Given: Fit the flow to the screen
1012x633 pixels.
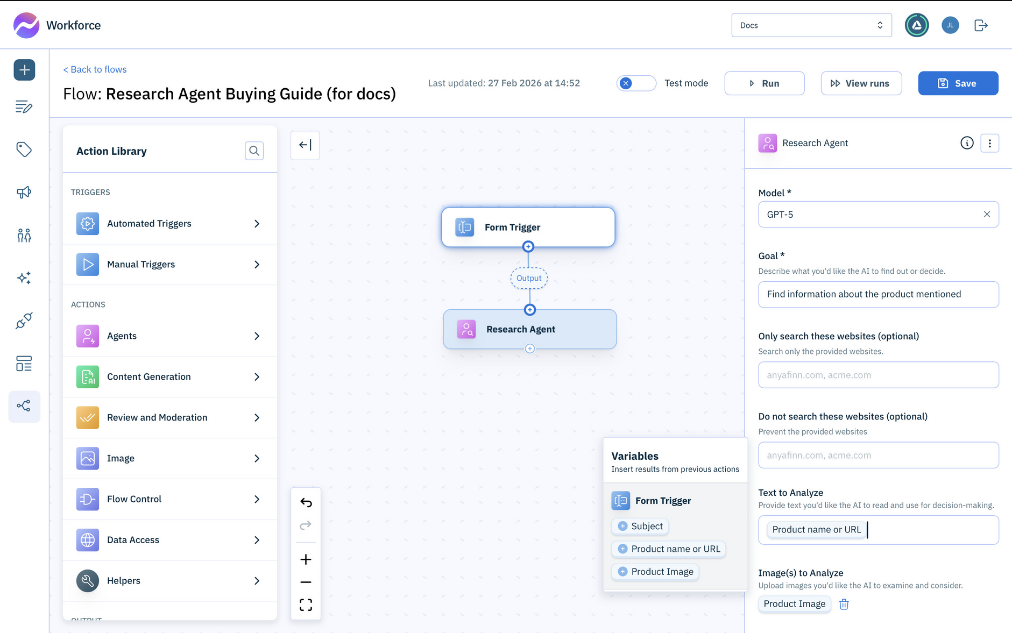Looking at the screenshot, I should click(x=306, y=604).
